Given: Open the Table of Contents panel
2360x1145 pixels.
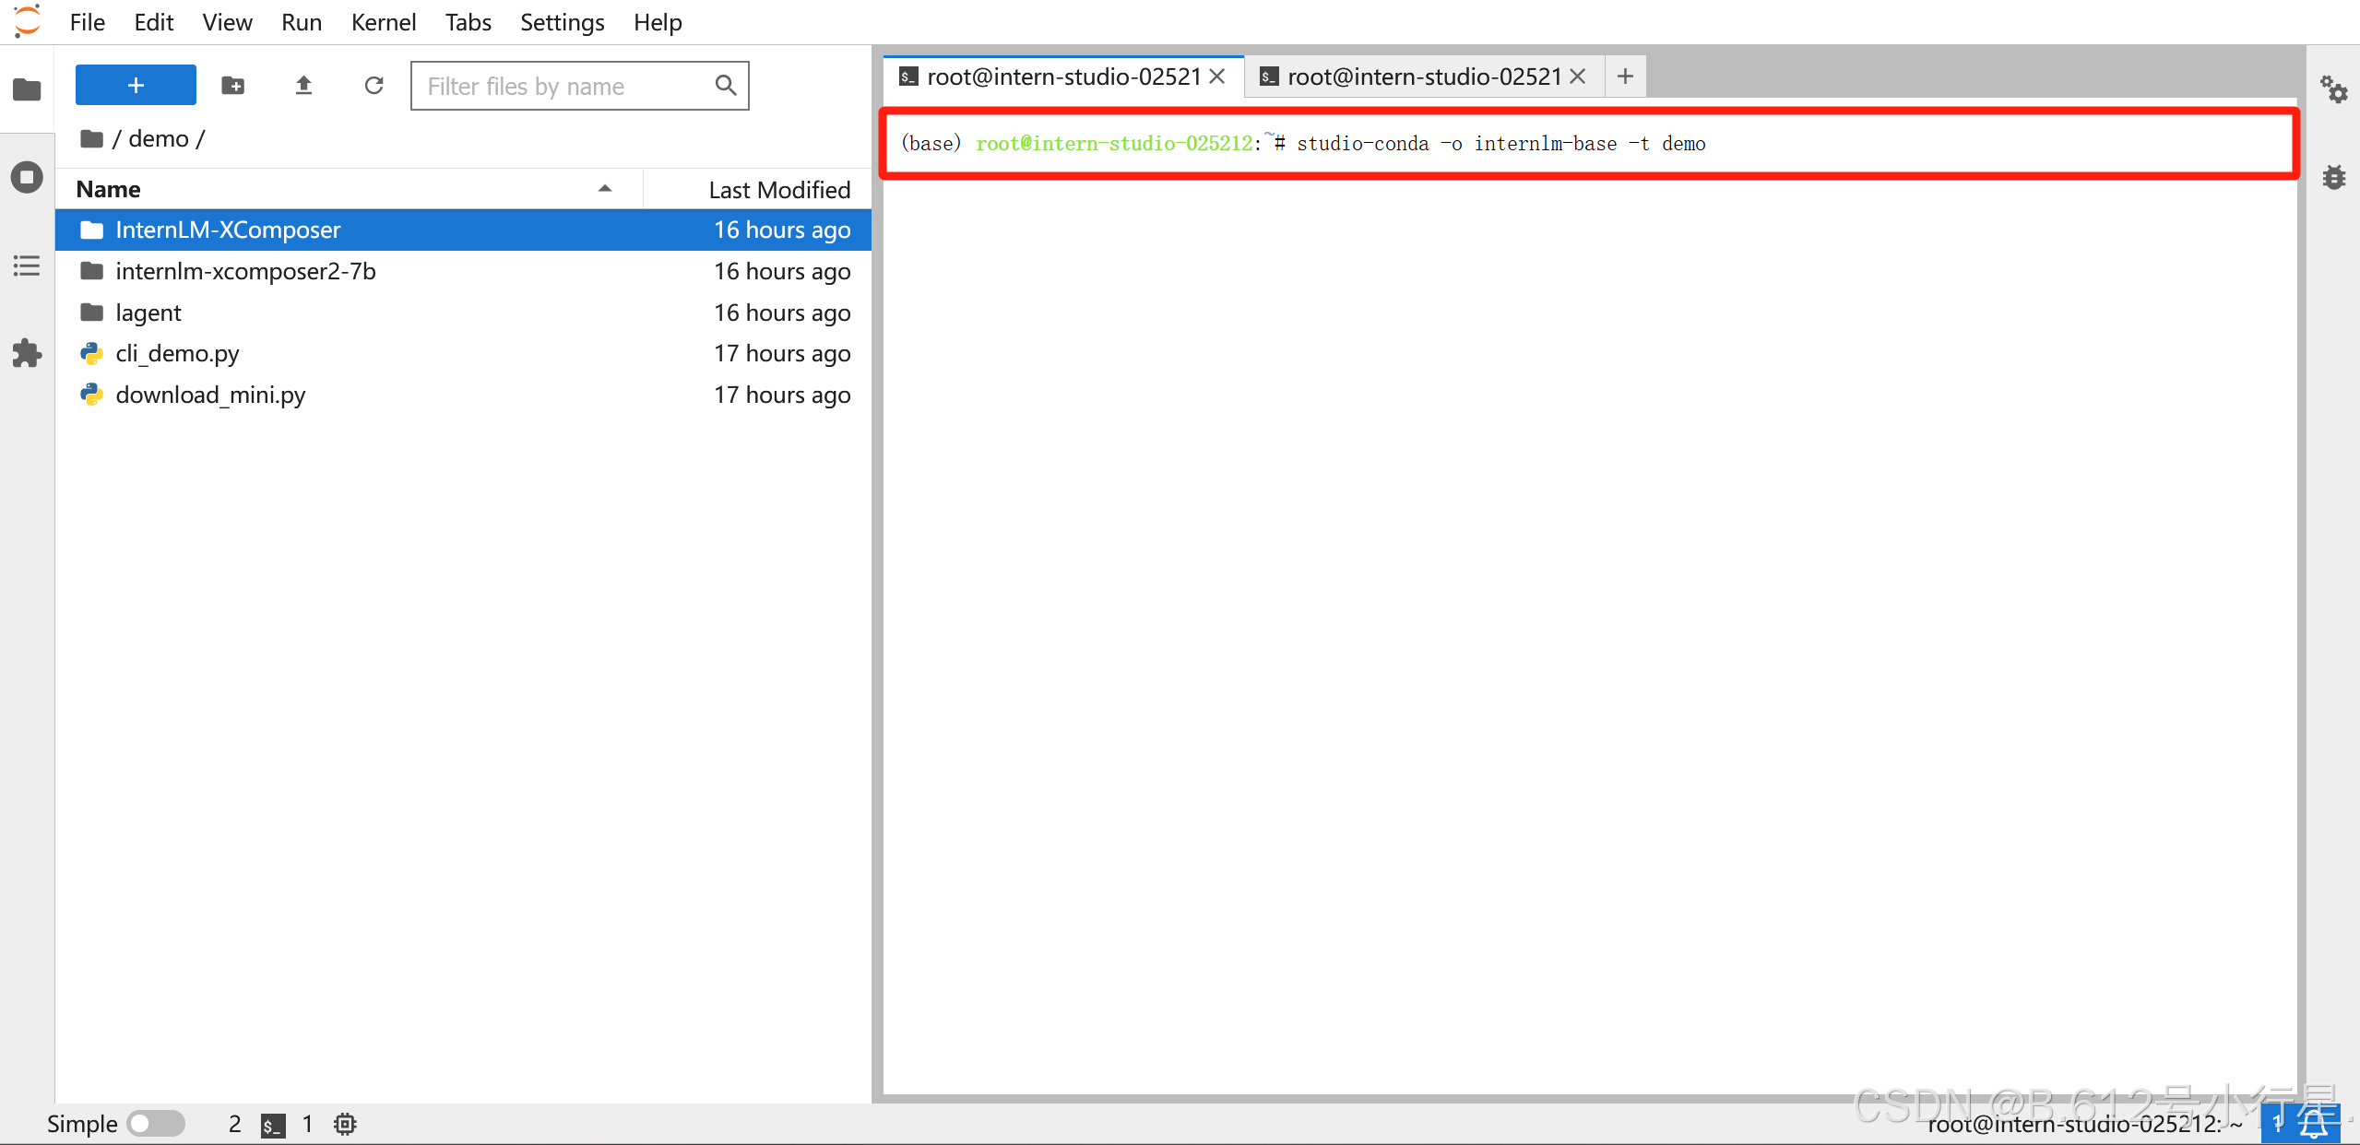Looking at the screenshot, I should click(27, 266).
